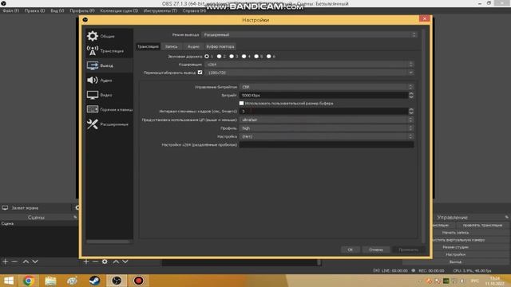Image resolution: width=511 pixels, height=287 pixels.
Task: Open the Профиль menu
Action: (82, 10)
